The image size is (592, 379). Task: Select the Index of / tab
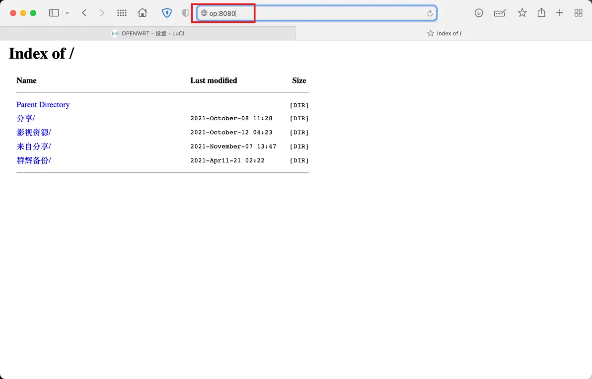(444, 33)
